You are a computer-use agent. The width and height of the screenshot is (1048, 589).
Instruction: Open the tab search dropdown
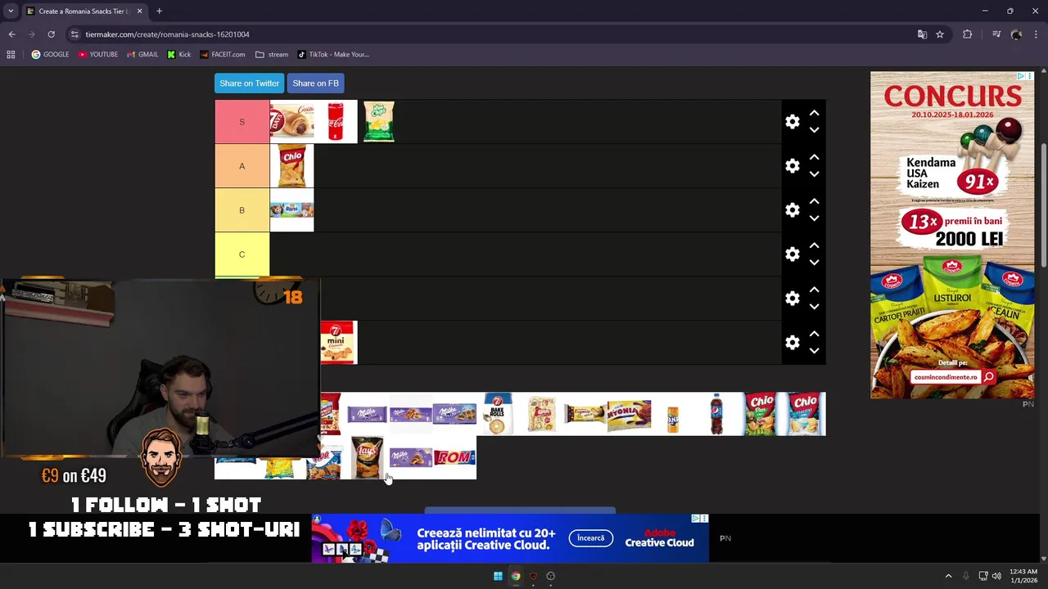[11, 11]
